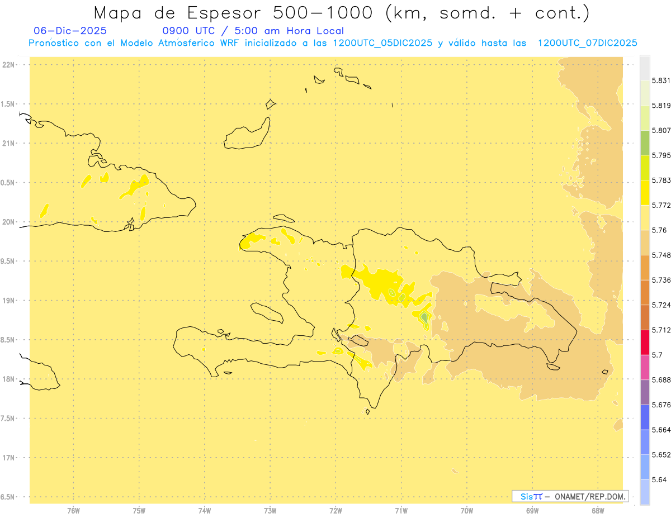Click the time label "0900 UTC / 5:00 am Hora Local"
The width and height of the screenshot is (671, 518).
[253, 31]
